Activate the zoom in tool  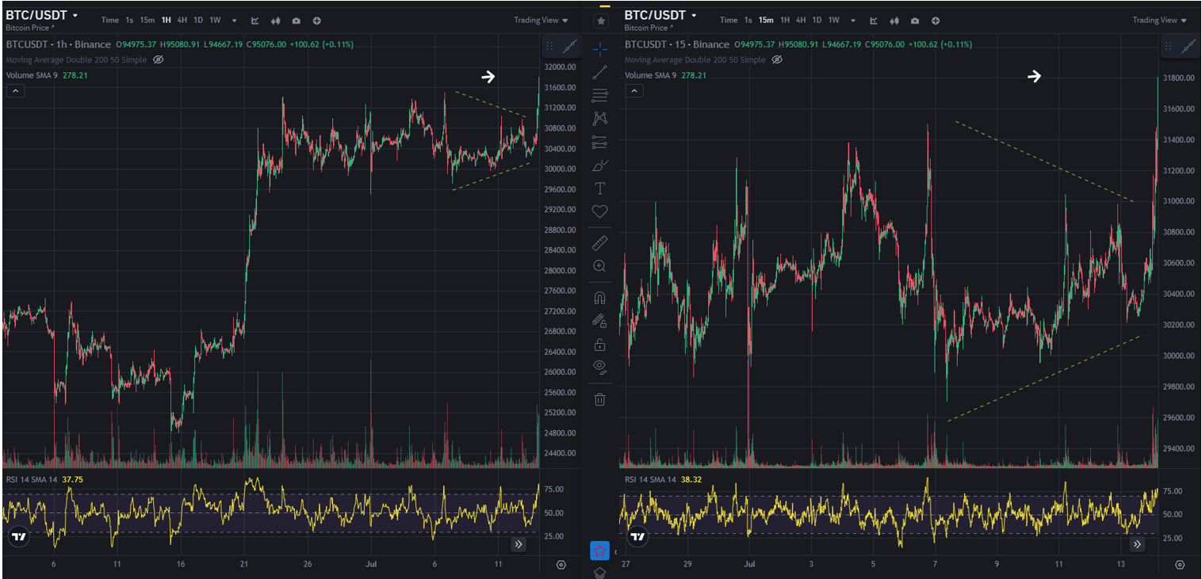[600, 266]
